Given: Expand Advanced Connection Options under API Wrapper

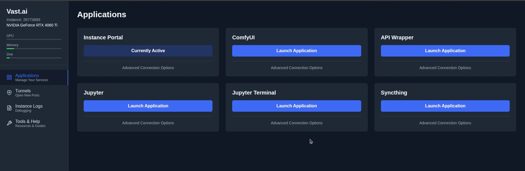Looking at the screenshot, I should (445, 68).
